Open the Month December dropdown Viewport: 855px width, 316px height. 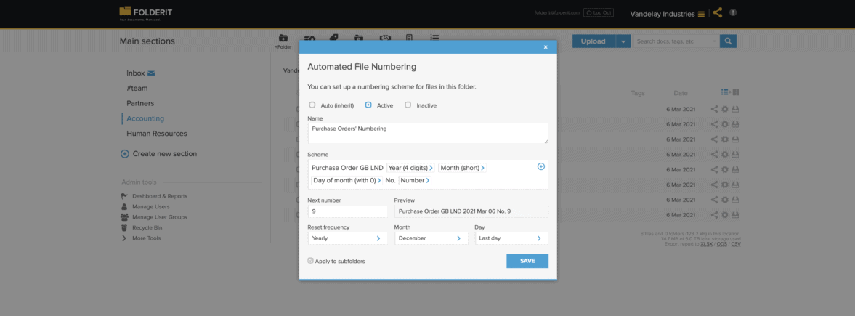[431, 238]
